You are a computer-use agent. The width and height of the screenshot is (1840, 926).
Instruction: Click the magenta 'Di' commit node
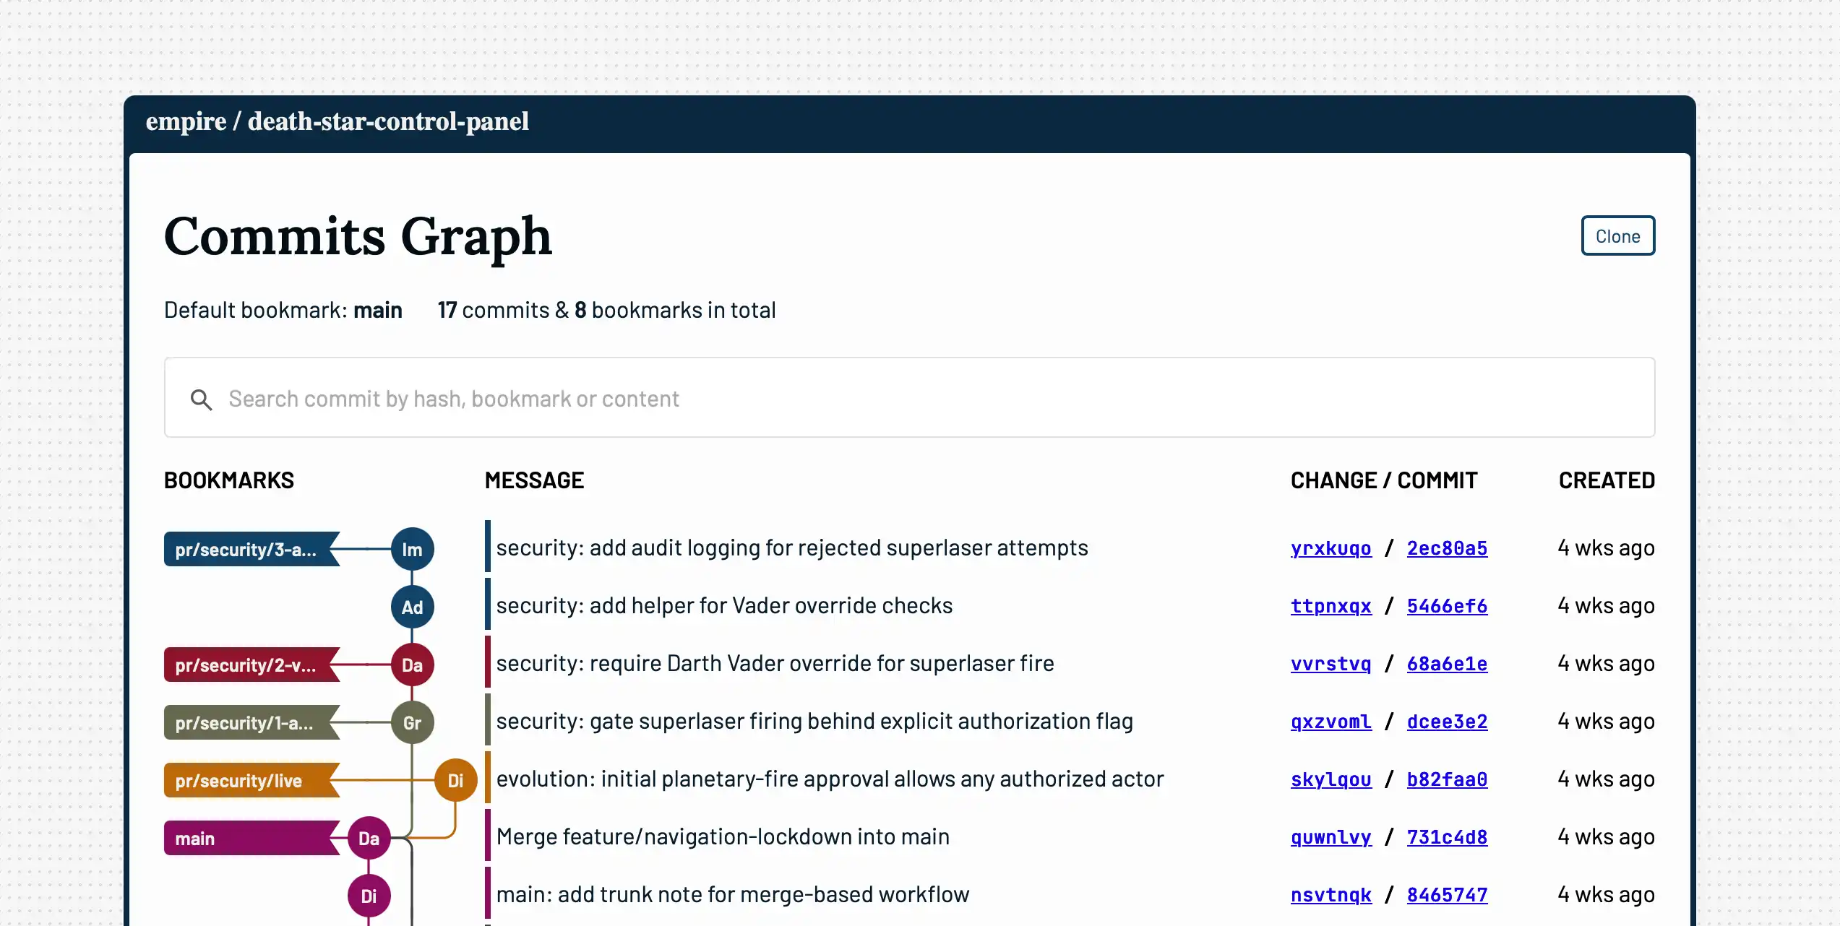[x=369, y=896]
